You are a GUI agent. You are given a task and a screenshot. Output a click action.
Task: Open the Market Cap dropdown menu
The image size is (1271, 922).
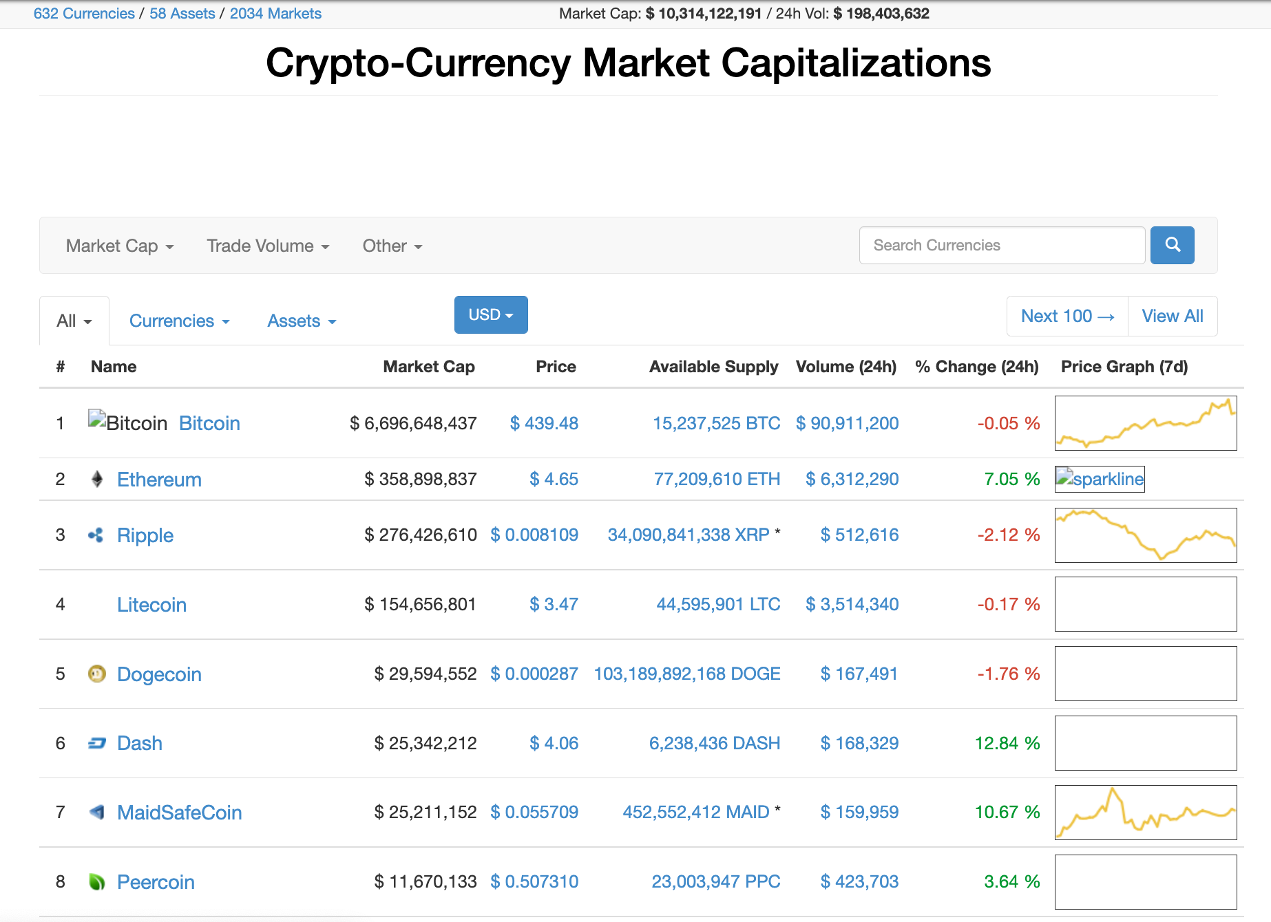point(120,246)
